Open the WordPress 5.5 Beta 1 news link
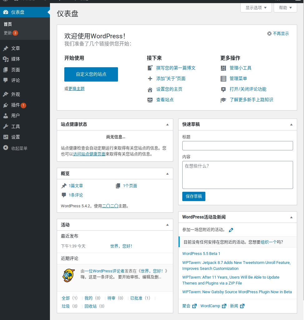The image size is (304, 320). 201,253
